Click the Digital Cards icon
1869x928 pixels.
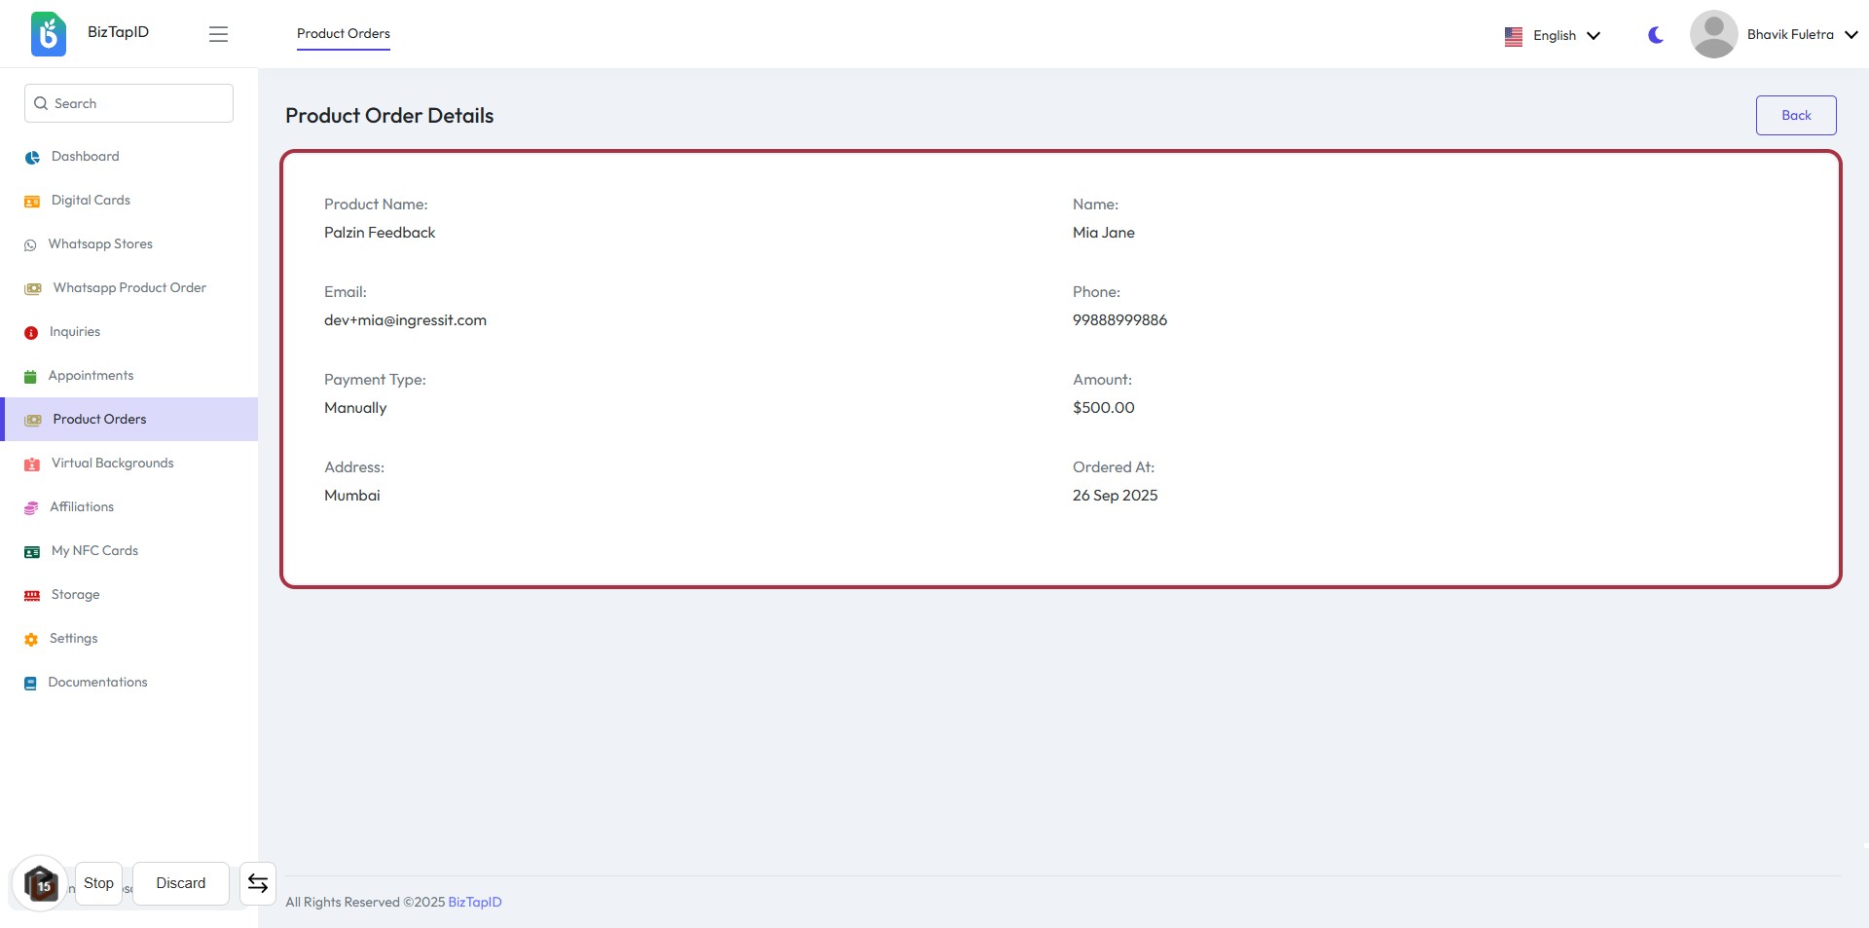coord(32,202)
